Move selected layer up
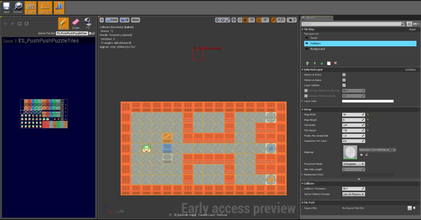This screenshot has height=220, width=421. (315, 63)
